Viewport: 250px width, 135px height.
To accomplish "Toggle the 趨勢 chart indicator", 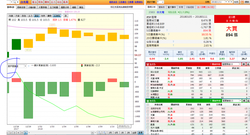I will 49,16.
